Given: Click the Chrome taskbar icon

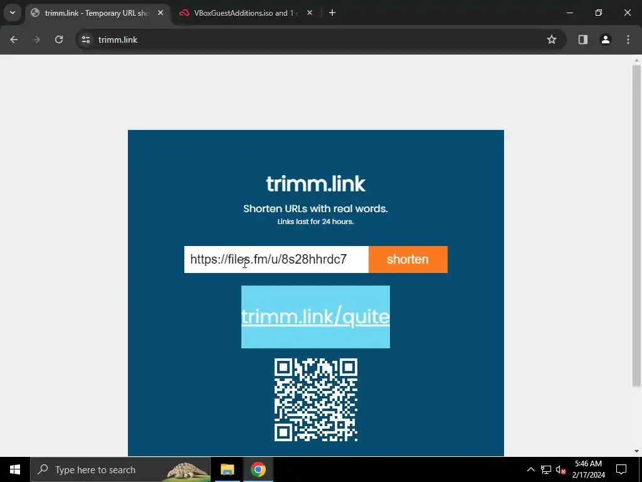Looking at the screenshot, I should (258, 469).
